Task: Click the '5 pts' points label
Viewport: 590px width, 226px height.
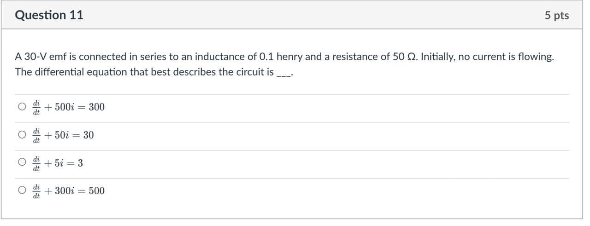Action: coord(557,16)
